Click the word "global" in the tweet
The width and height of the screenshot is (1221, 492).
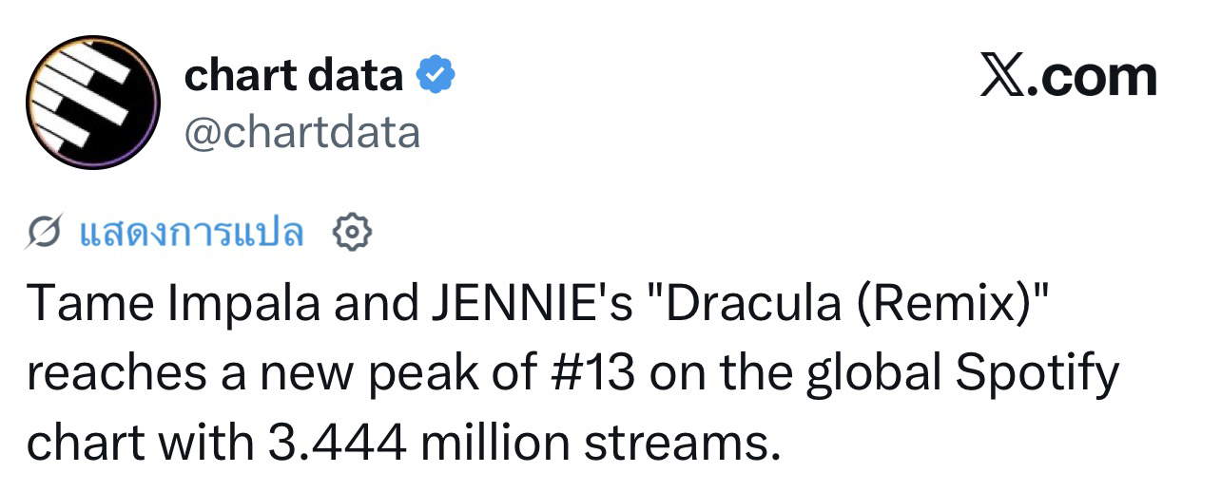[x=876, y=374]
